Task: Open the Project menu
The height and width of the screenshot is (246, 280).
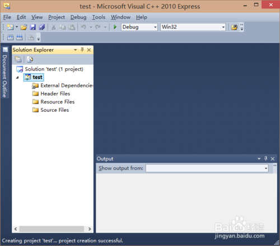Action: [57, 17]
